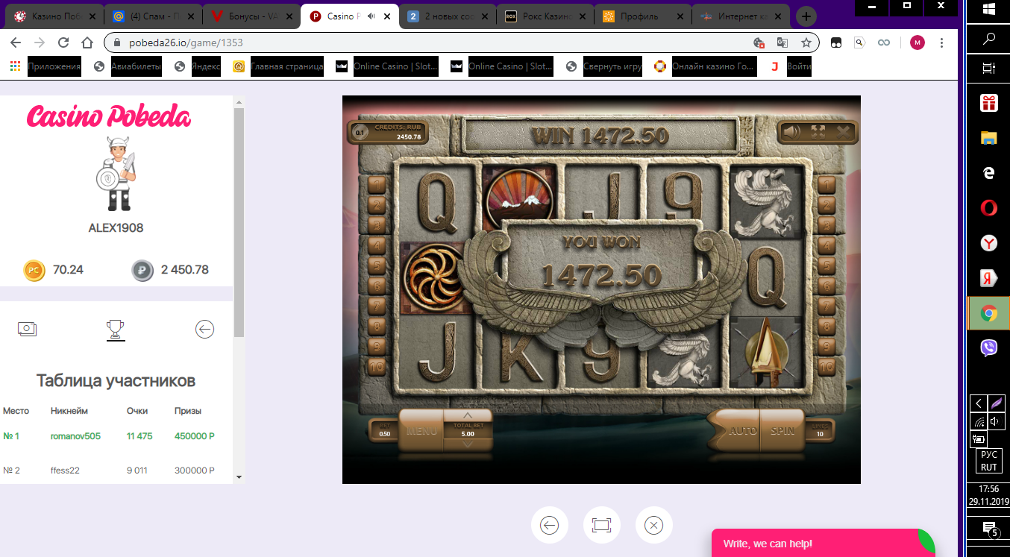Click the screen-resize frame icon below the game

point(601,525)
